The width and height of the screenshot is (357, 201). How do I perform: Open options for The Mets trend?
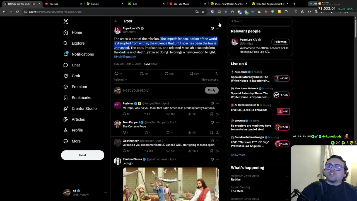pyautogui.click(x=288, y=188)
